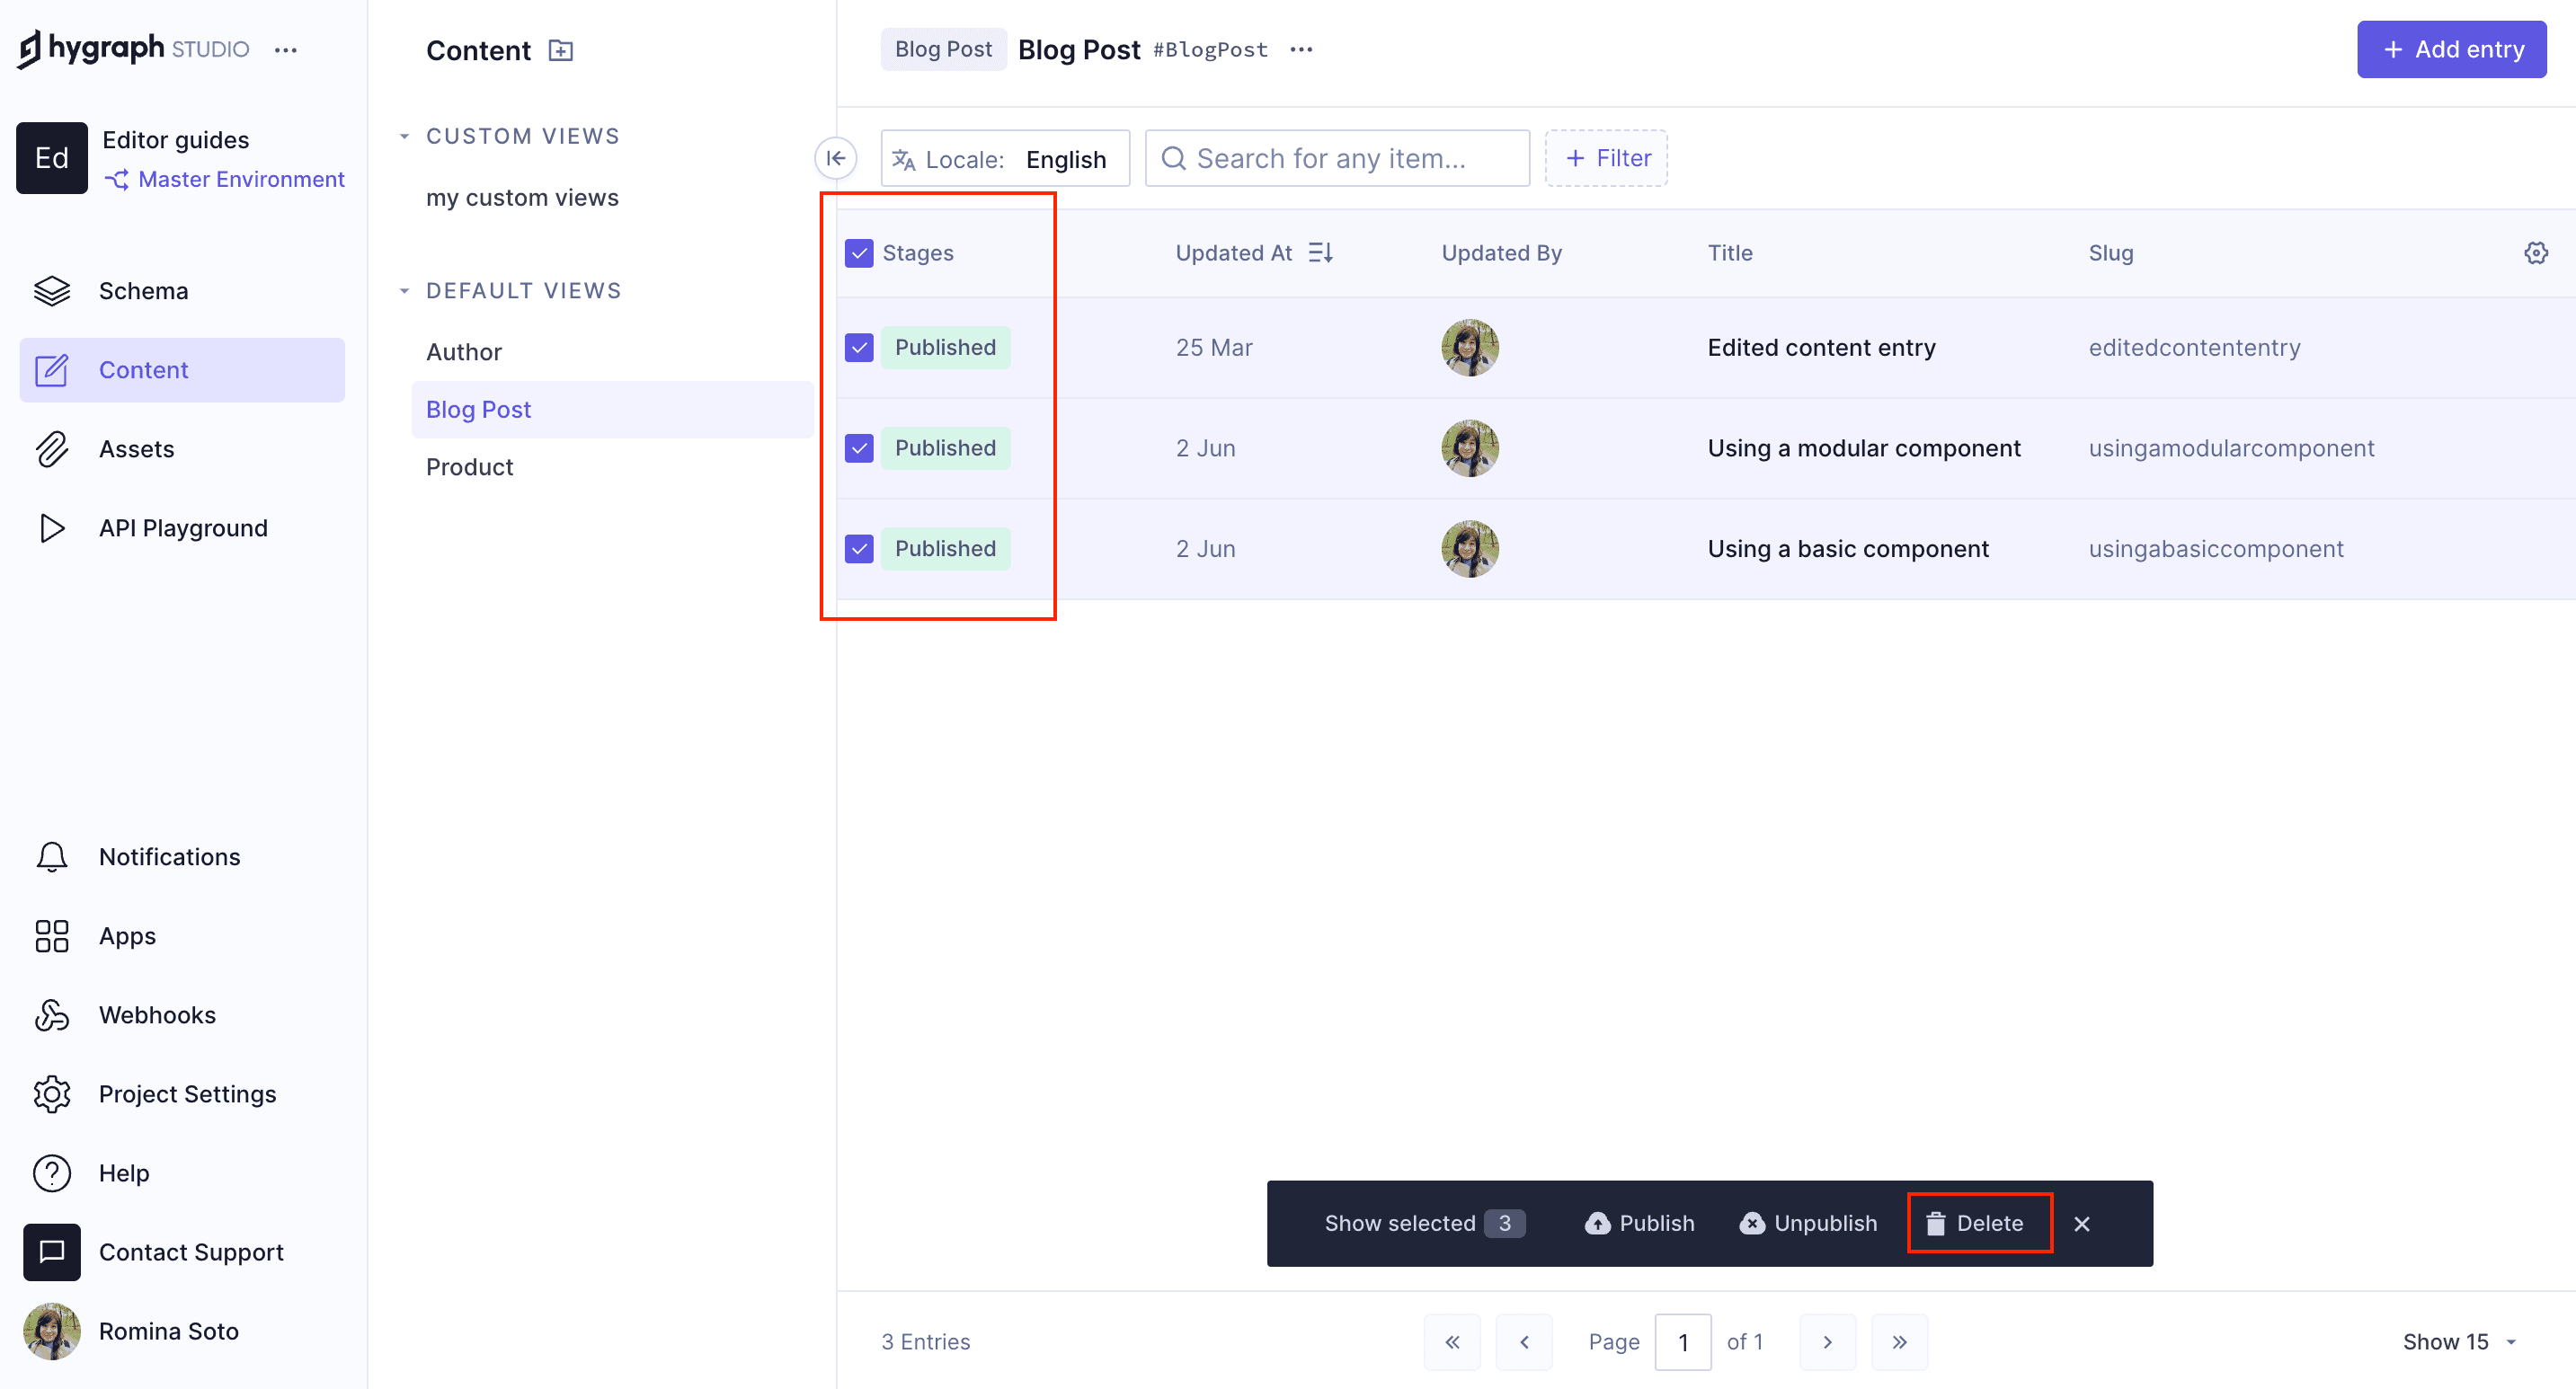Open column settings gear icon

(2535, 252)
